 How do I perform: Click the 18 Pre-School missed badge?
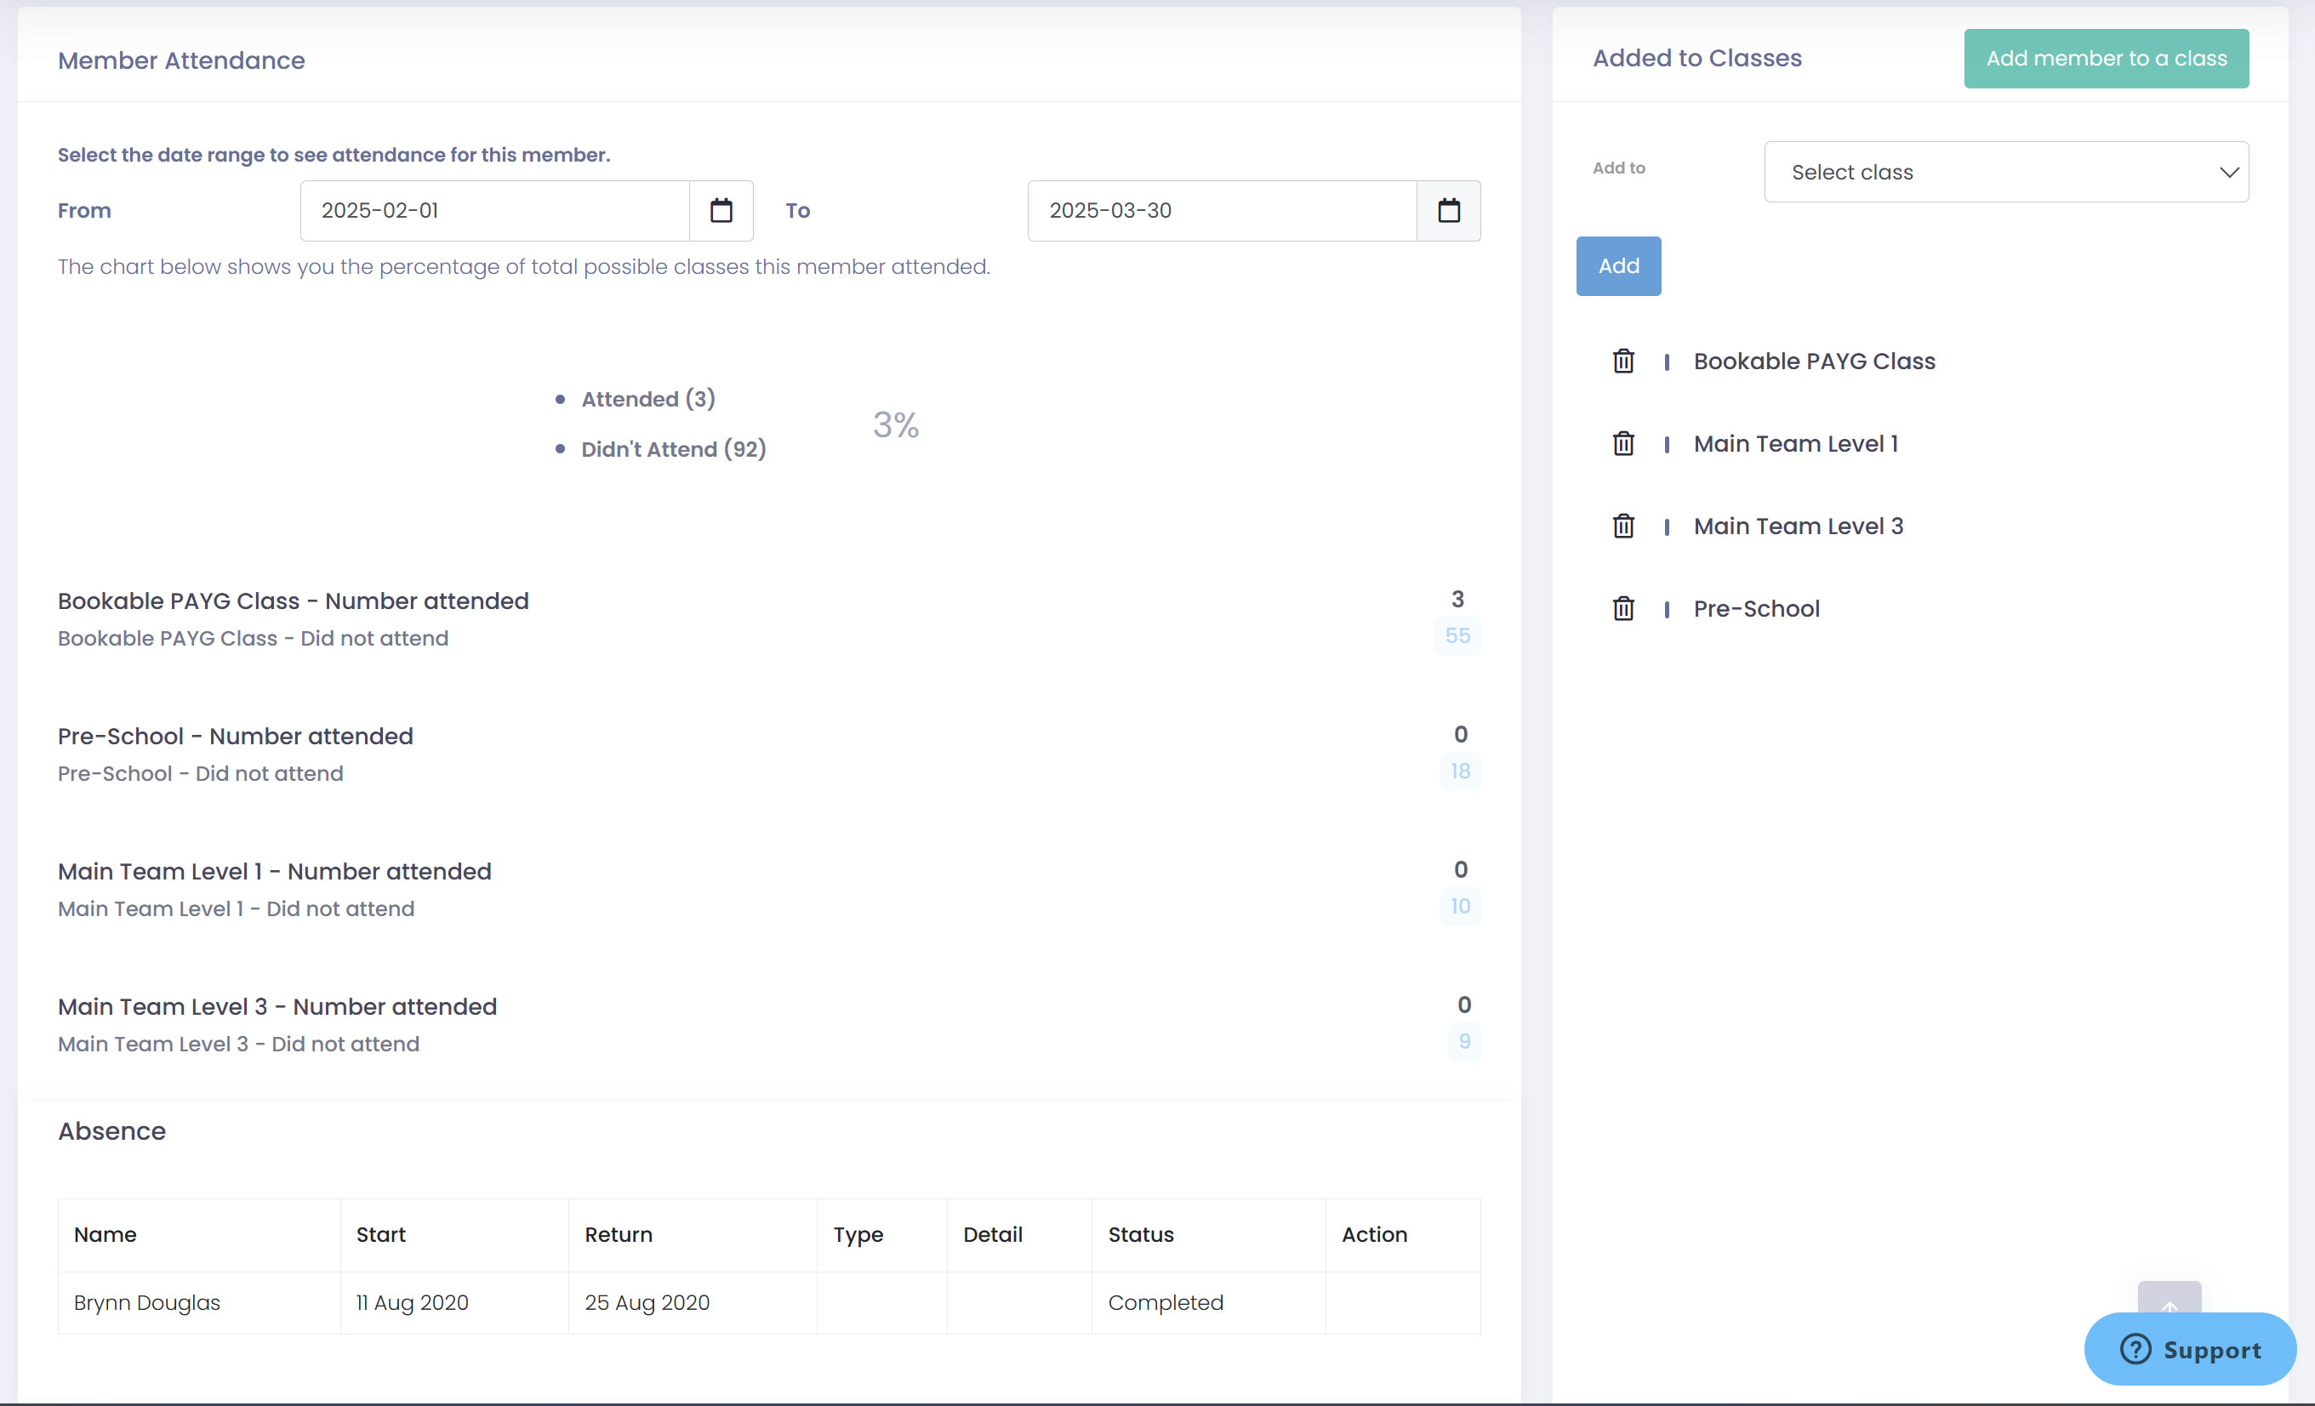[1459, 771]
